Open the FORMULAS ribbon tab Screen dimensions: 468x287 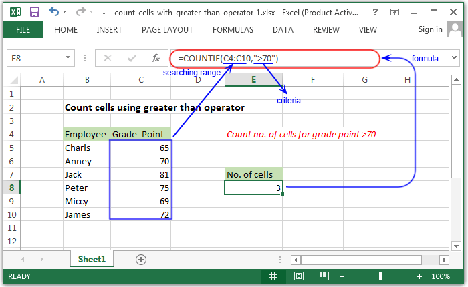[233, 30]
